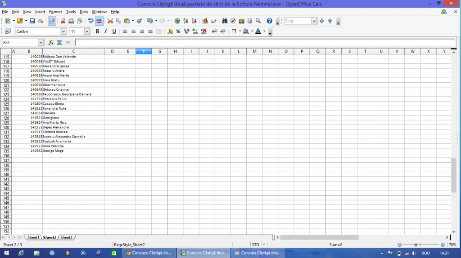Click into the Find search field
Screen dimensions: 461x258
tap(297, 21)
